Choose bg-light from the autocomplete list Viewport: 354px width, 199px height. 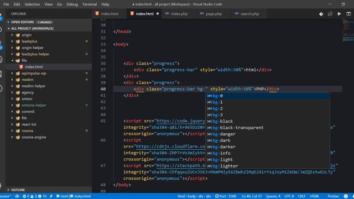click(268, 160)
